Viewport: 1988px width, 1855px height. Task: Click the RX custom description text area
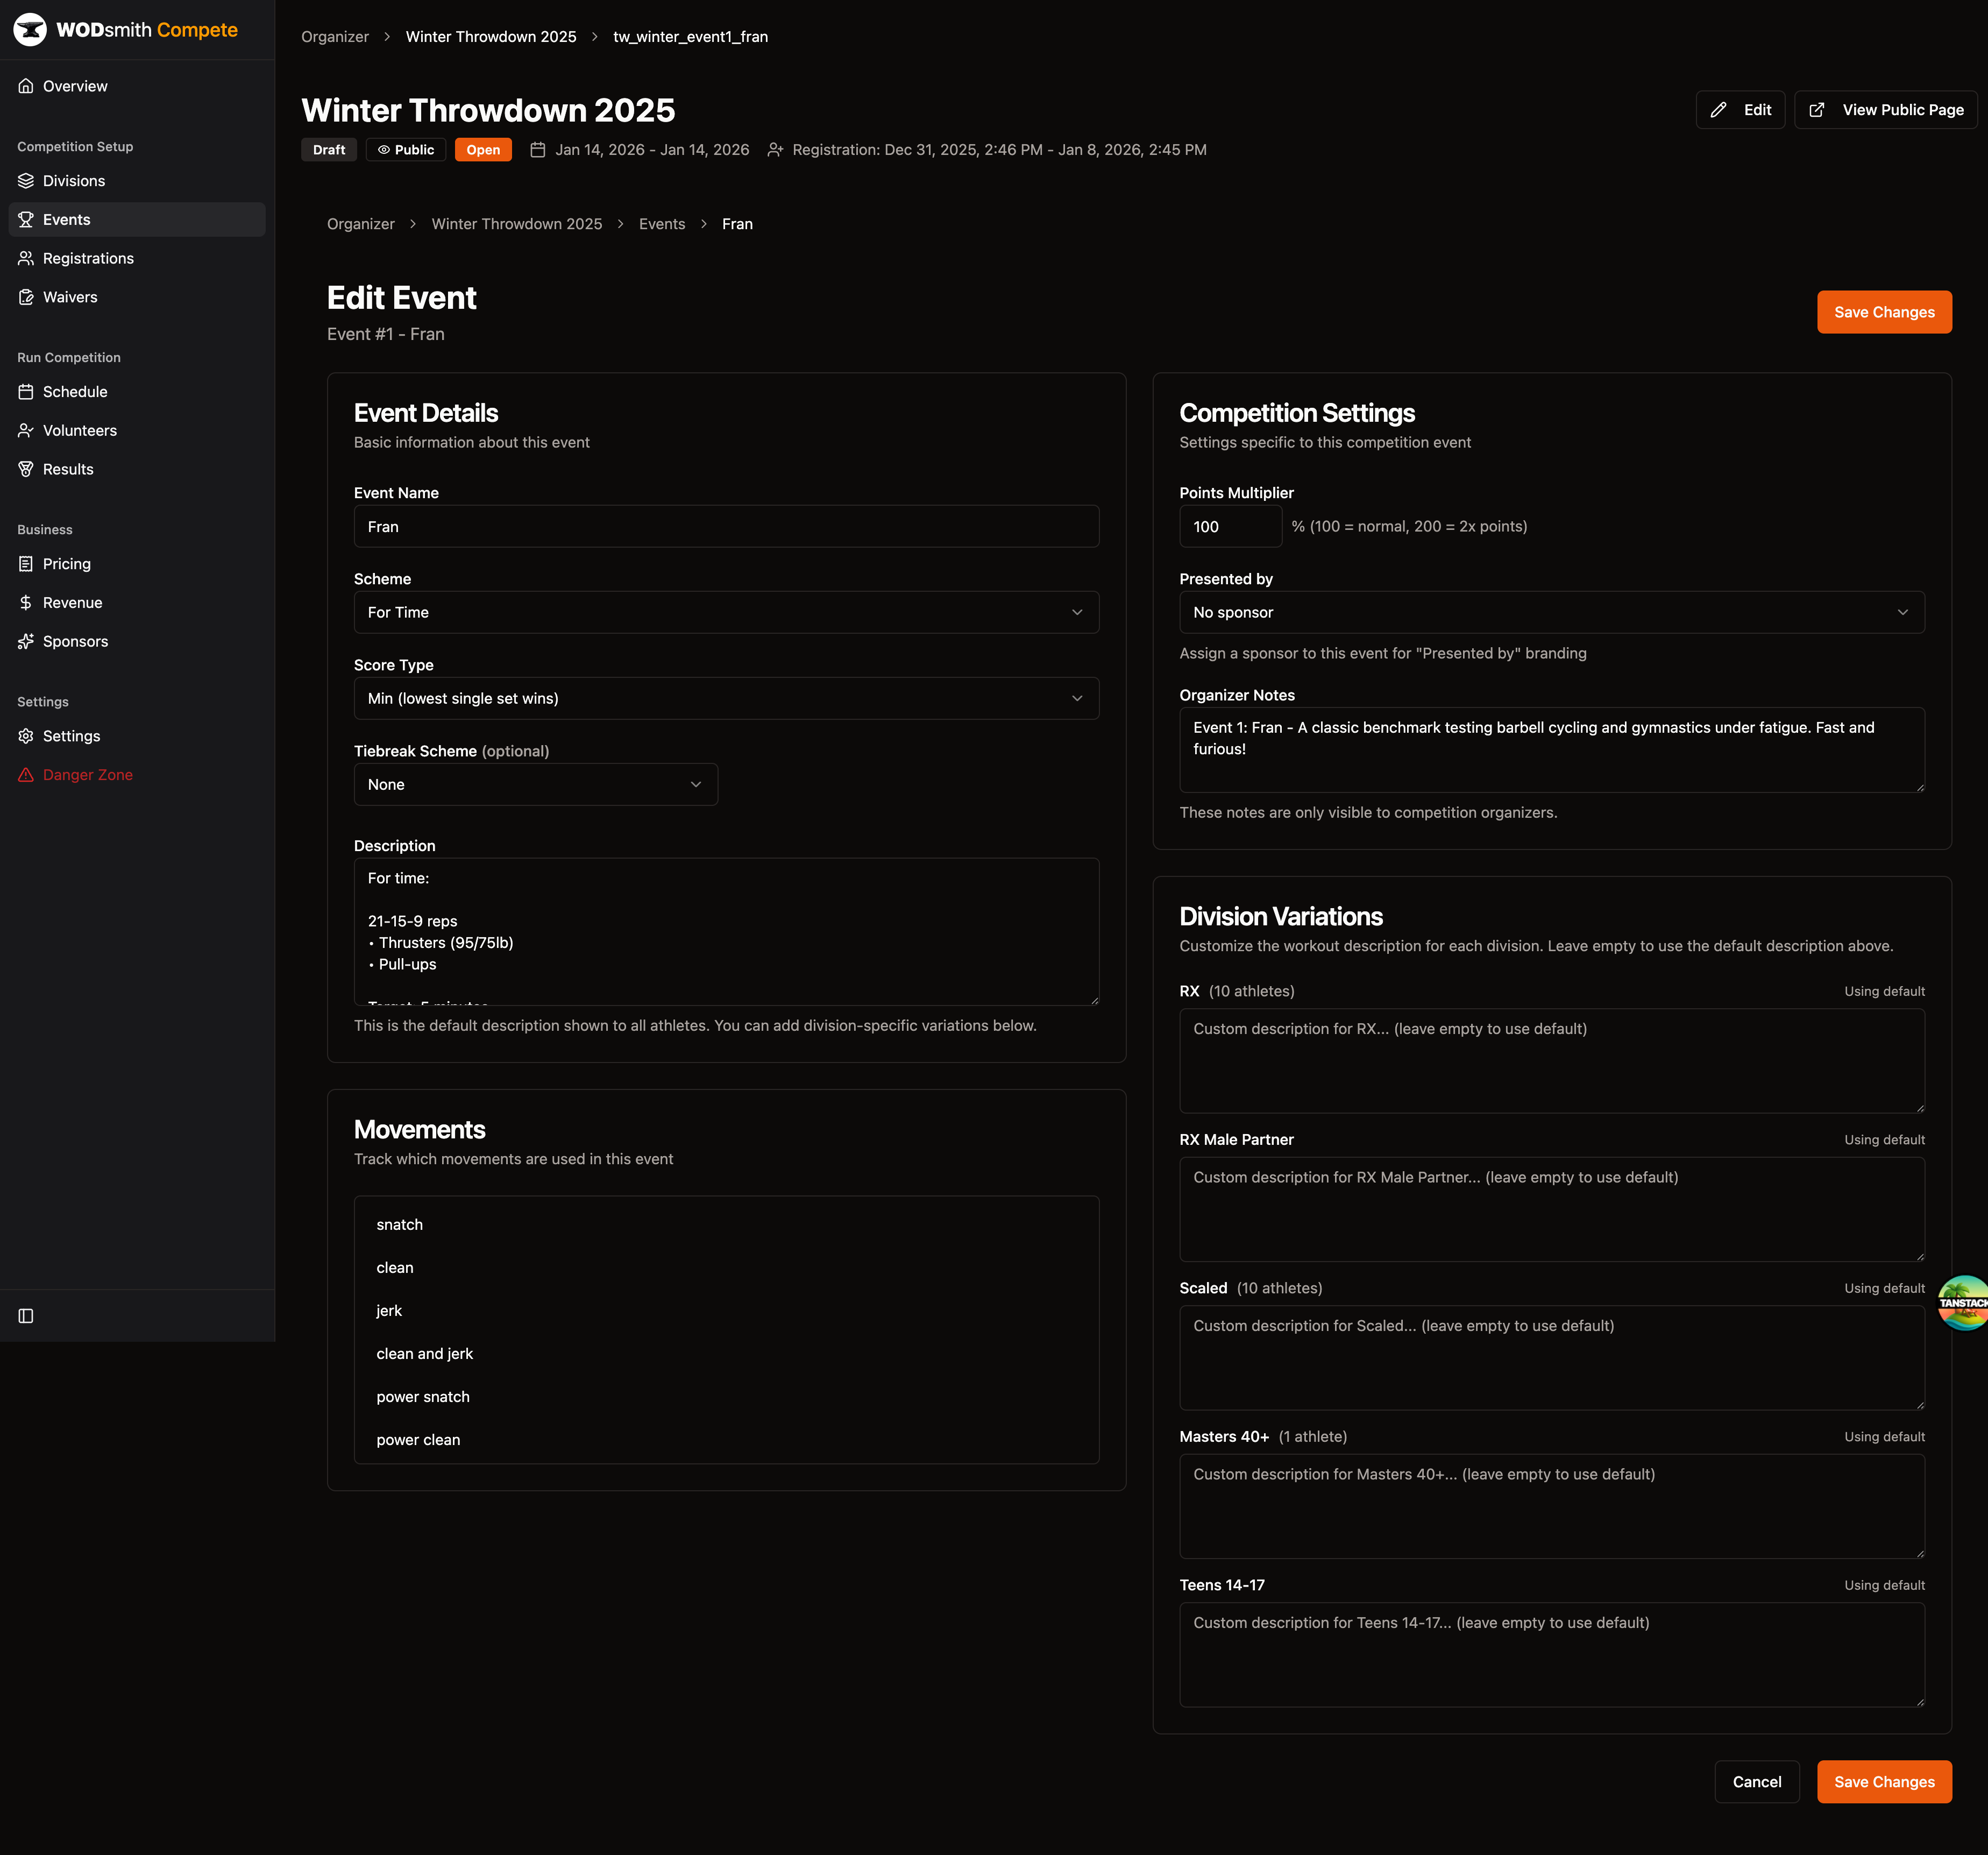1551,1060
